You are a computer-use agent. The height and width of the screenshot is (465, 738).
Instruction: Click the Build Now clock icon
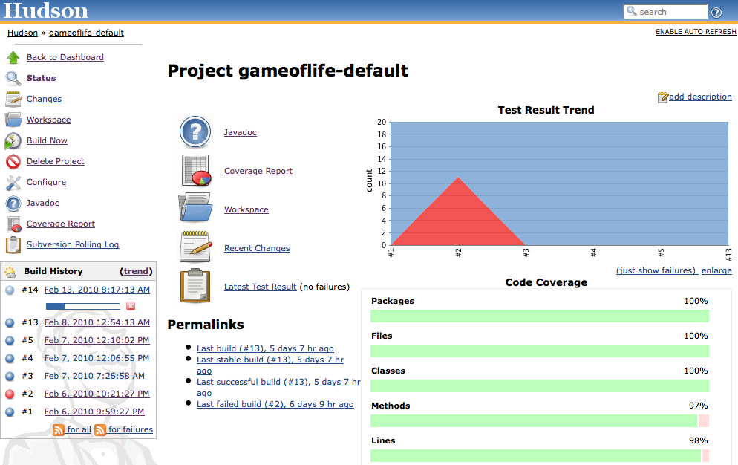pyautogui.click(x=13, y=140)
